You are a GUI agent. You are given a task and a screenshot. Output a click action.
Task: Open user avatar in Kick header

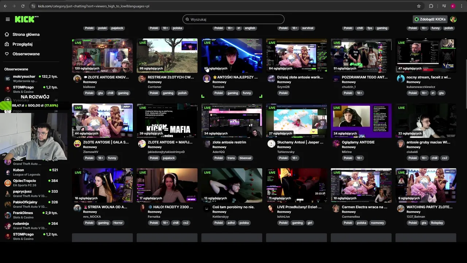click(x=453, y=19)
